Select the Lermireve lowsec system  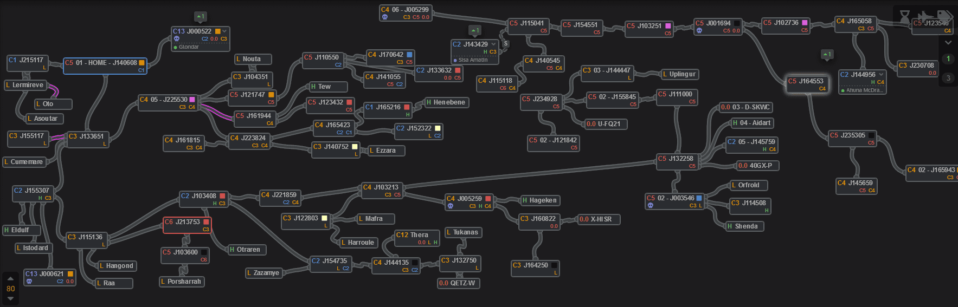25,85
